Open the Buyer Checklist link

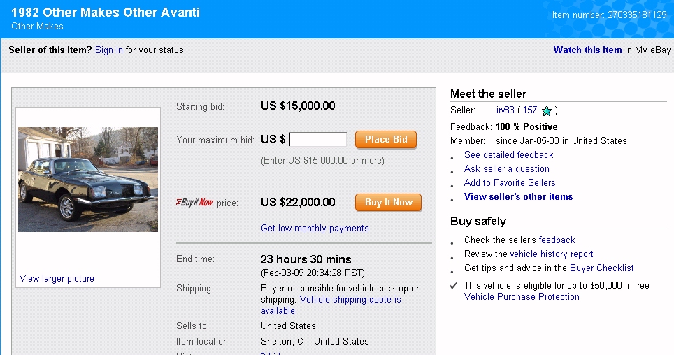pyautogui.click(x=601, y=268)
